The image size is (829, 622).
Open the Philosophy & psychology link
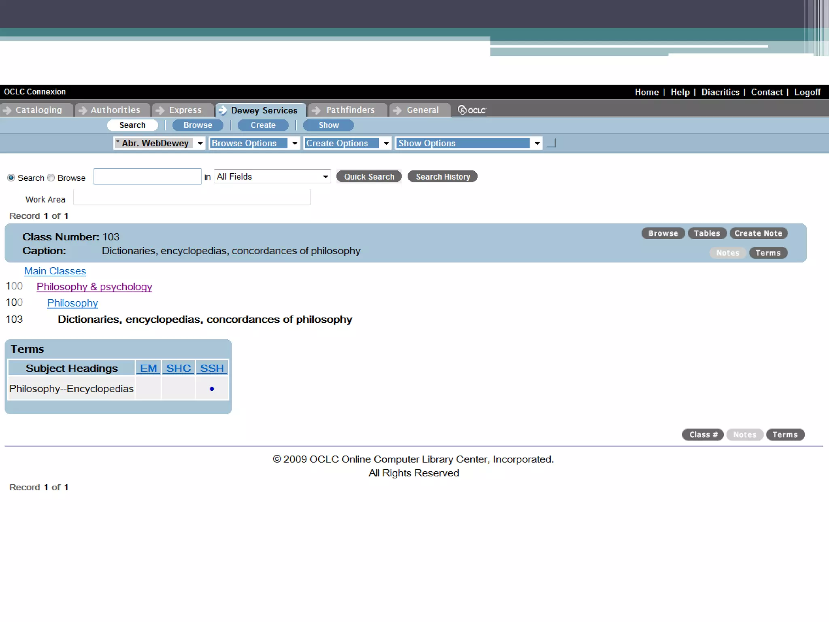tap(94, 287)
